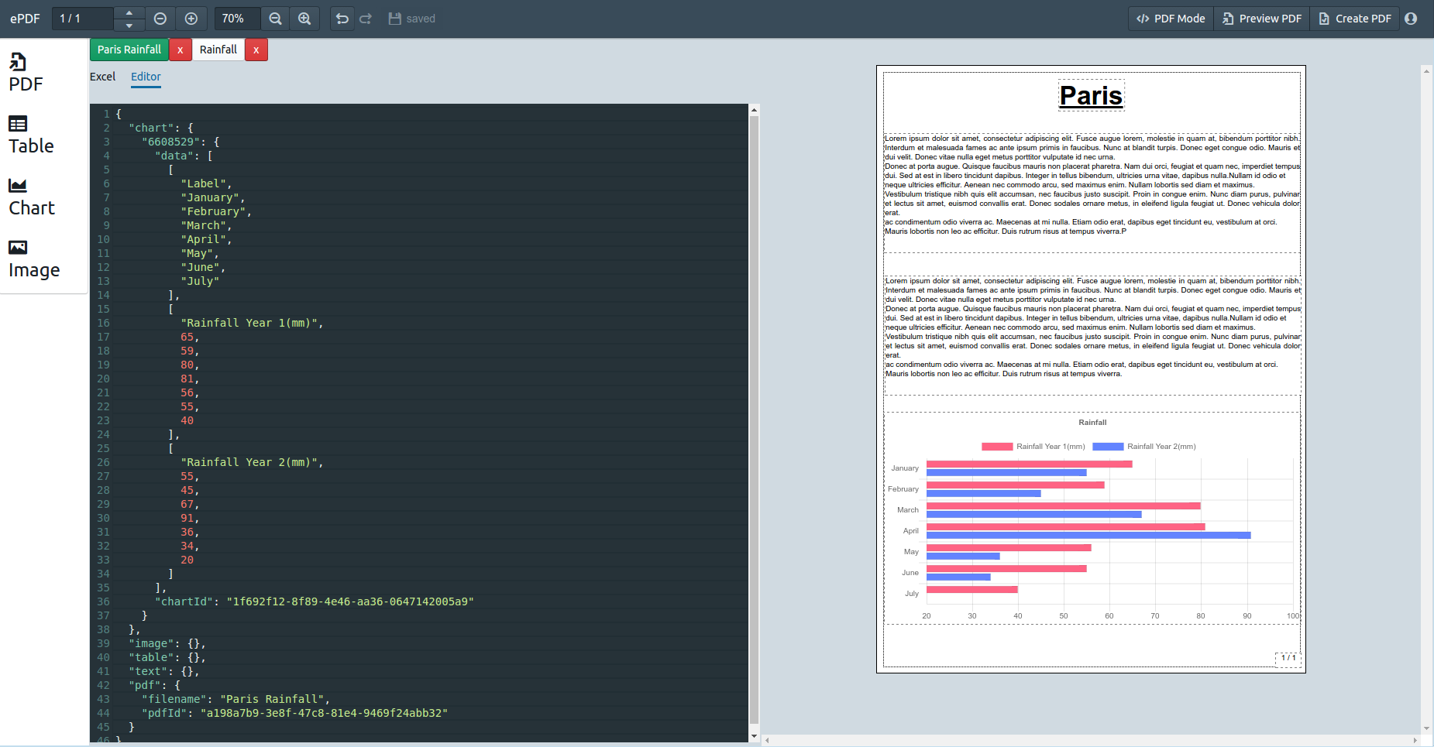Click the redo arrow icon
This screenshot has height=747, width=1434.
point(366,19)
